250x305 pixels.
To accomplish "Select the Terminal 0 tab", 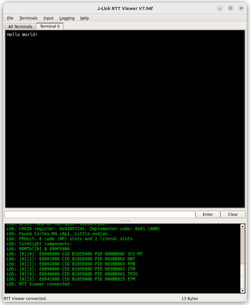I will point(50,26).
